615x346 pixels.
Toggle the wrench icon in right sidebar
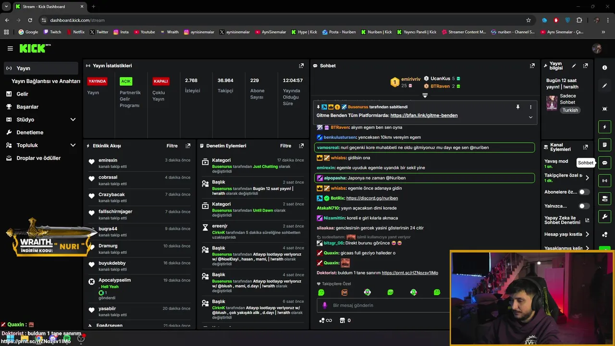coord(604,216)
